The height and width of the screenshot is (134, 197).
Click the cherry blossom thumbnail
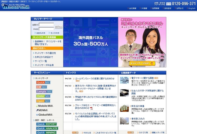[x=124, y=121]
